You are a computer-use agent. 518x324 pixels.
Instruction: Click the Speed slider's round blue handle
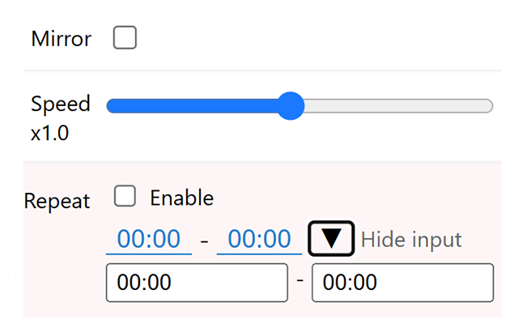(290, 106)
